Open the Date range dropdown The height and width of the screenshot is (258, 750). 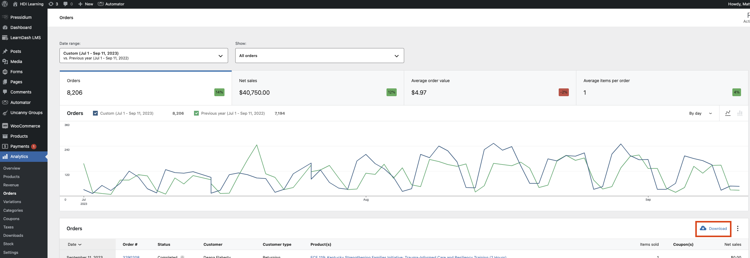(x=143, y=56)
